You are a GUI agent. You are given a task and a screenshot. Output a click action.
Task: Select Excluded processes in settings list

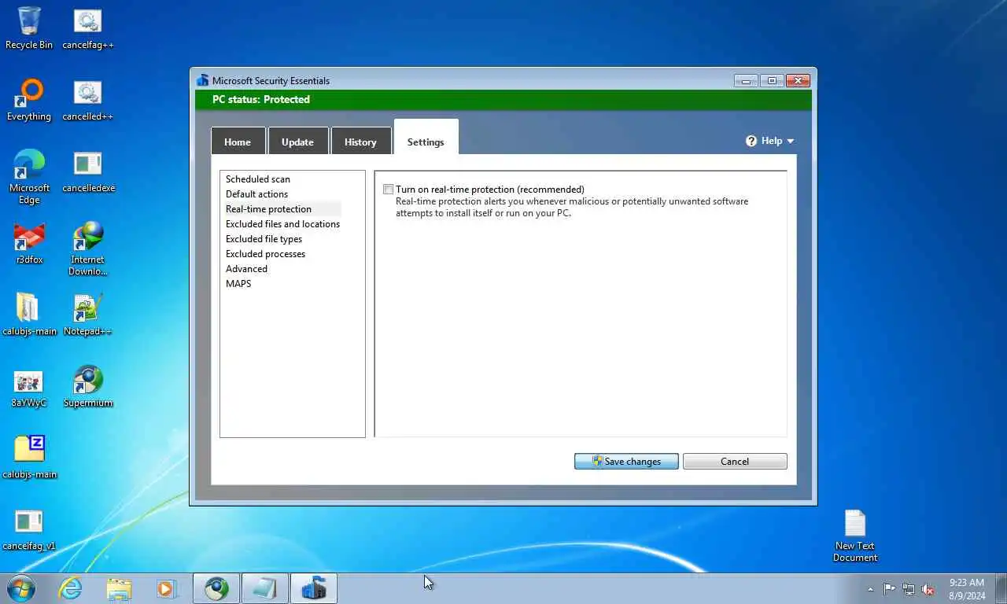pyautogui.click(x=266, y=254)
